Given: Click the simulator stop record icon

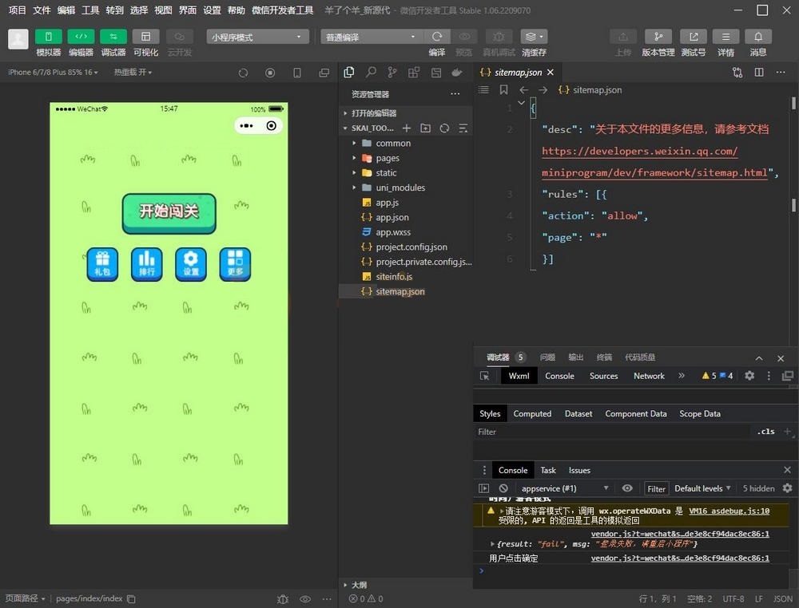Looking at the screenshot, I should [x=270, y=73].
